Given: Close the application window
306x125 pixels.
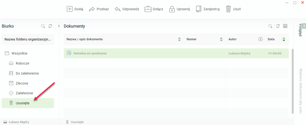Looking at the screenshot, I should tap(303, 2).
